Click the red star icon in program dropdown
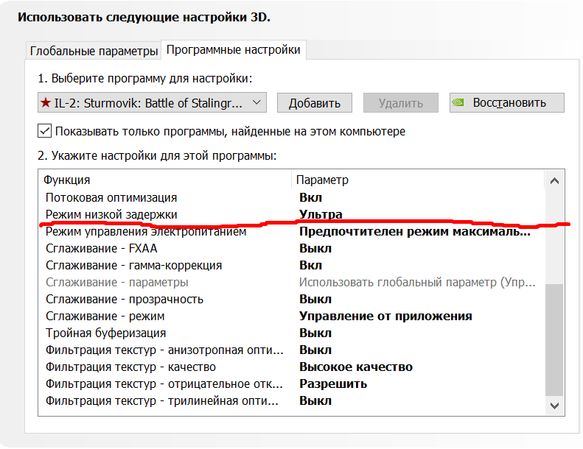Viewport: 583px width, 449px height. [x=46, y=102]
